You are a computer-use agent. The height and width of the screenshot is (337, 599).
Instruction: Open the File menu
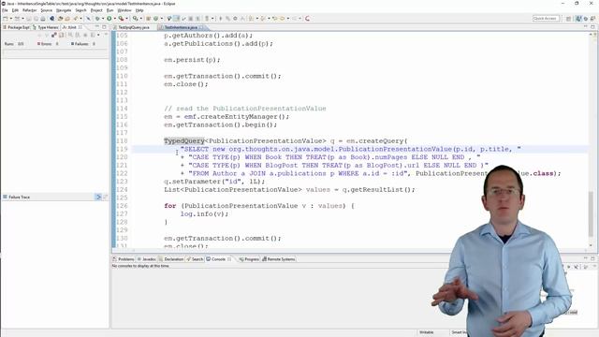5,10
